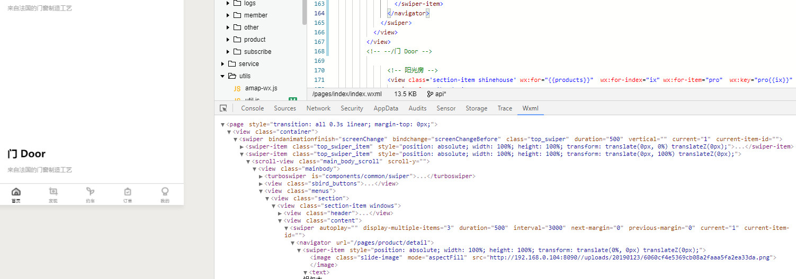Collapse the navigator url node

[293, 243]
